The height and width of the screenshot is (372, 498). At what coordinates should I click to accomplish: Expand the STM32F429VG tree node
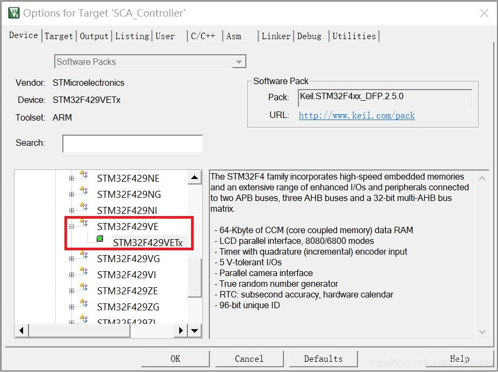coord(71,259)
